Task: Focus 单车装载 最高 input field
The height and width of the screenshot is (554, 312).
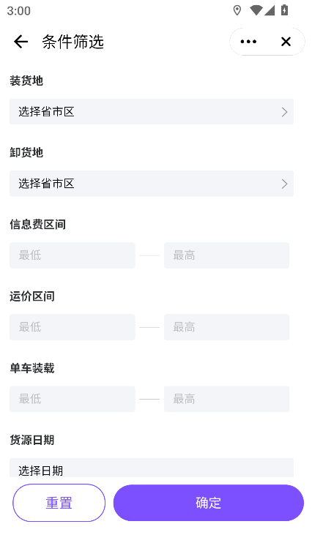Action: point(226,399)
